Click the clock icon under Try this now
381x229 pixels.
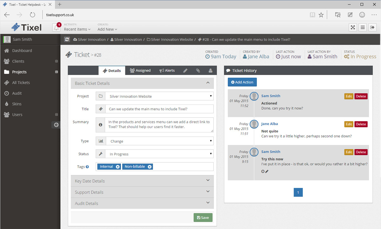pos(263,172)
